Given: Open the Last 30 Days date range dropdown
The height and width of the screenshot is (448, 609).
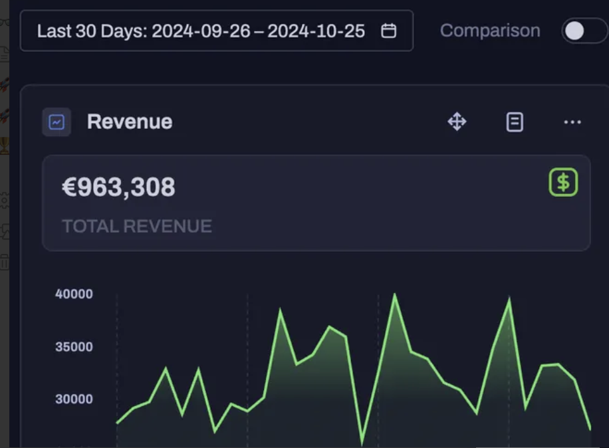Looking at the screenshot, I should tap(201, 31).
